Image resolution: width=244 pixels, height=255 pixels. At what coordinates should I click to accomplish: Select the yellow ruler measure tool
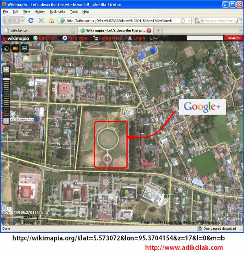(15, 48)
